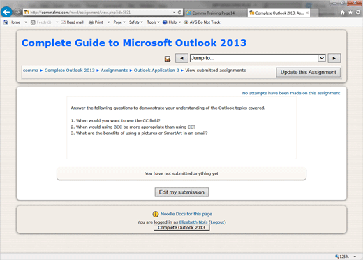Image resolution: width=363 pixels, height=260 pixels.
Task: Click the comma breadcrumb link
Action: tap(31, 71)
